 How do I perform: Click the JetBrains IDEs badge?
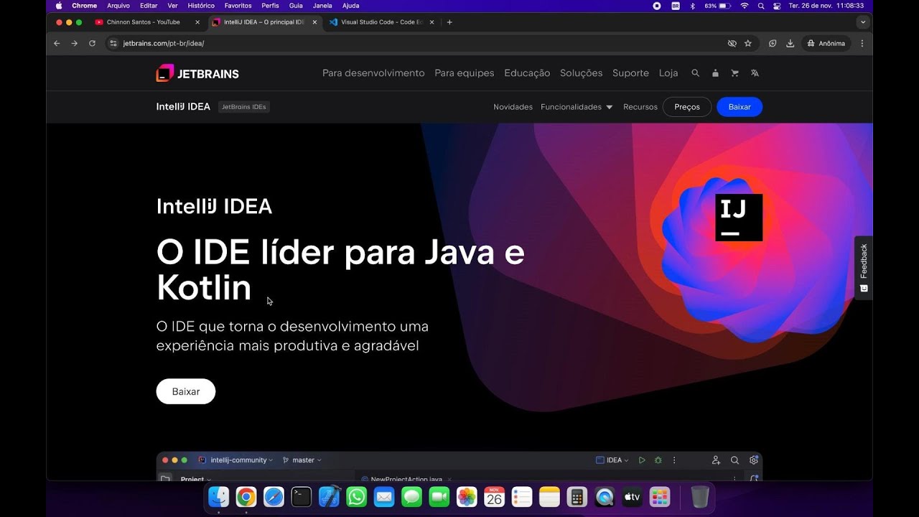pos(244,107)
